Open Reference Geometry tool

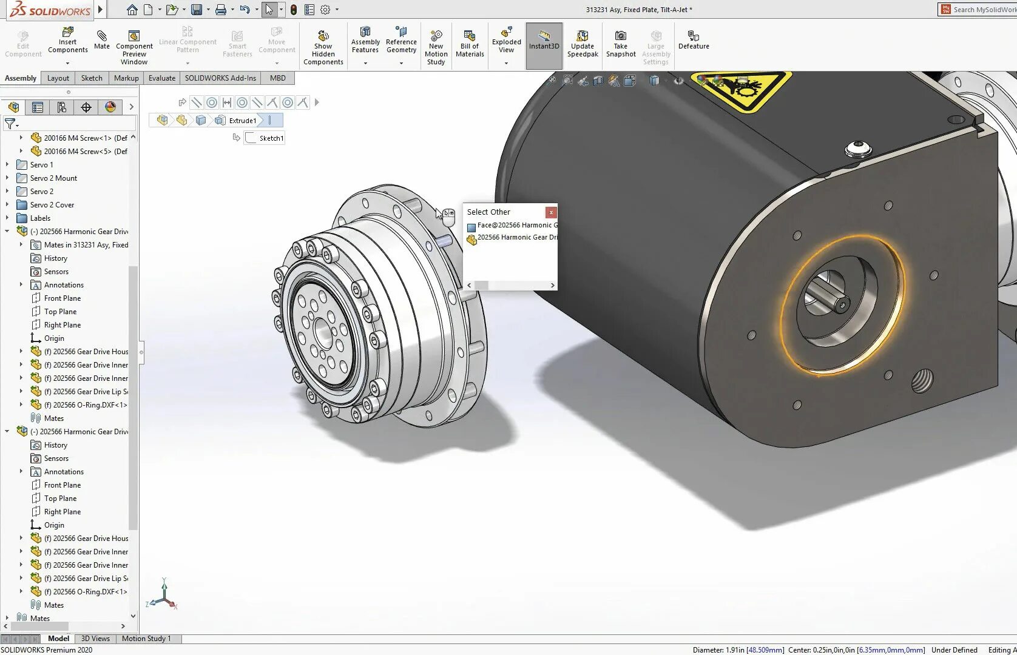pyautogui.click(x=401, y=40)
